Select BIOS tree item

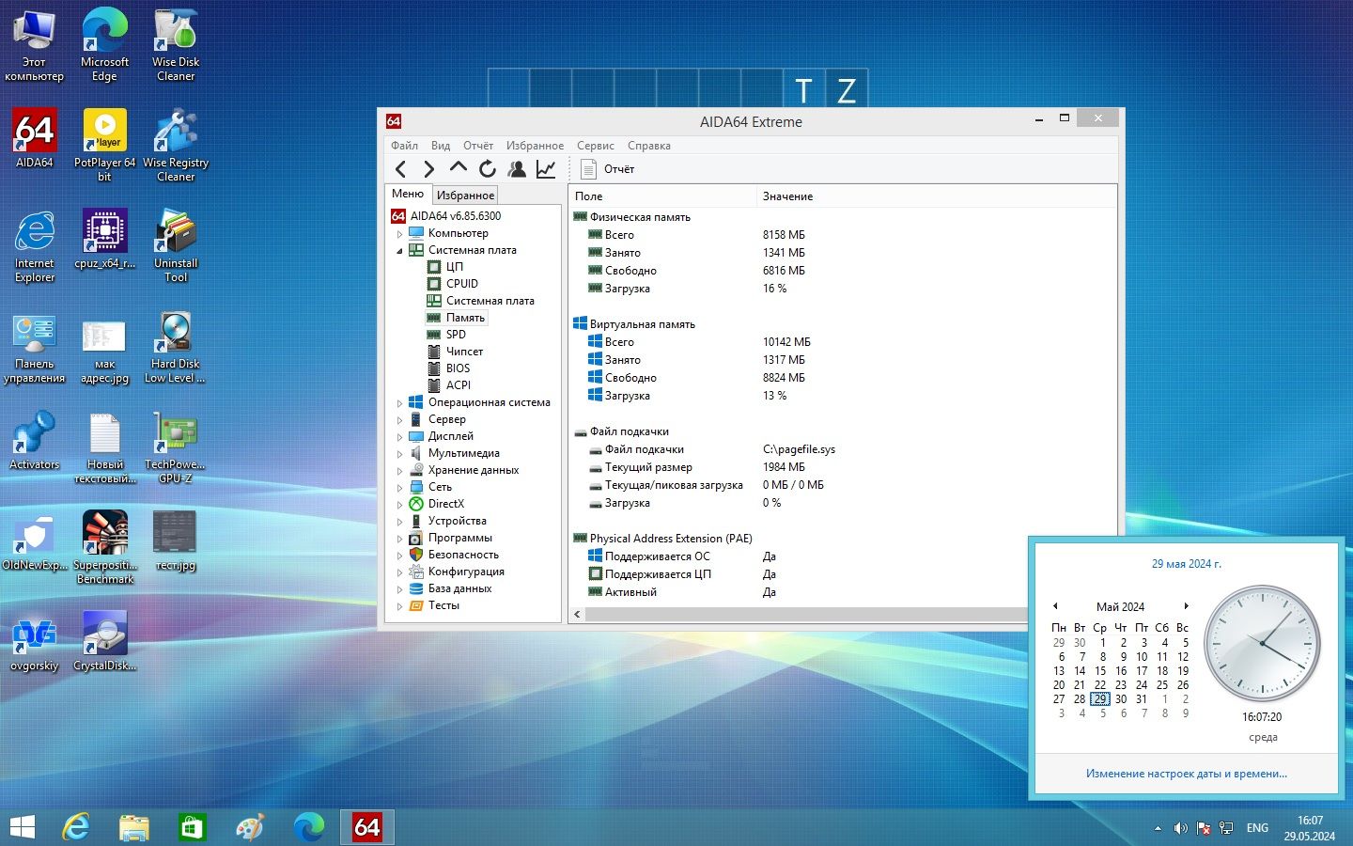pyautogui.click(x=458, y=368)
